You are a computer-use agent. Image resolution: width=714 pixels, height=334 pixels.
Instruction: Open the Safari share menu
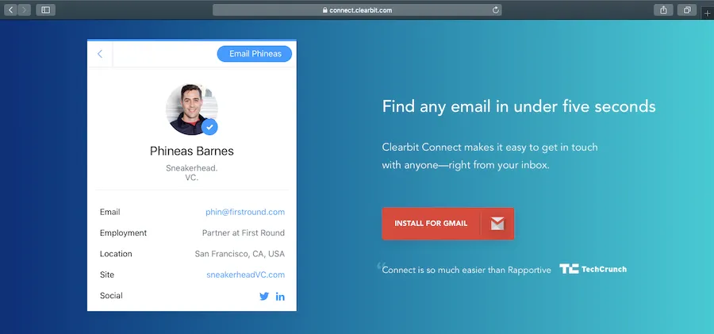coord(663,10)
